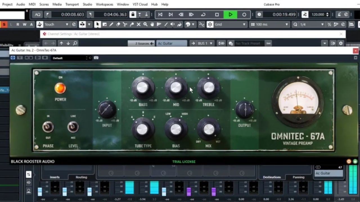This screenshot has height=202, width=360.
Task: Toggle the Write automation W button
Action: coord(24,24)
